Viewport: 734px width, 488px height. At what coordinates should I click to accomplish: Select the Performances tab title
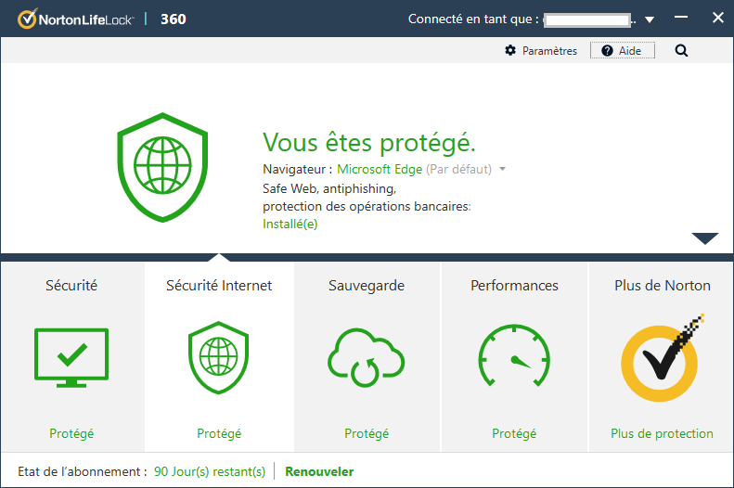(514, 286)
